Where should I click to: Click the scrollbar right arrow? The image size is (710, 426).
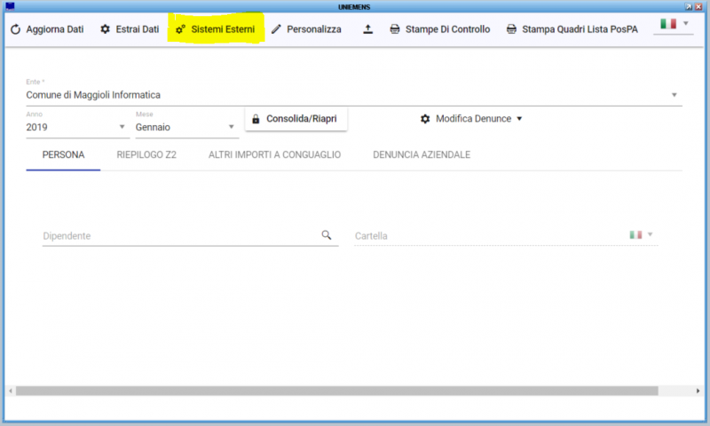pyautogui.click(x=698, y=390)
